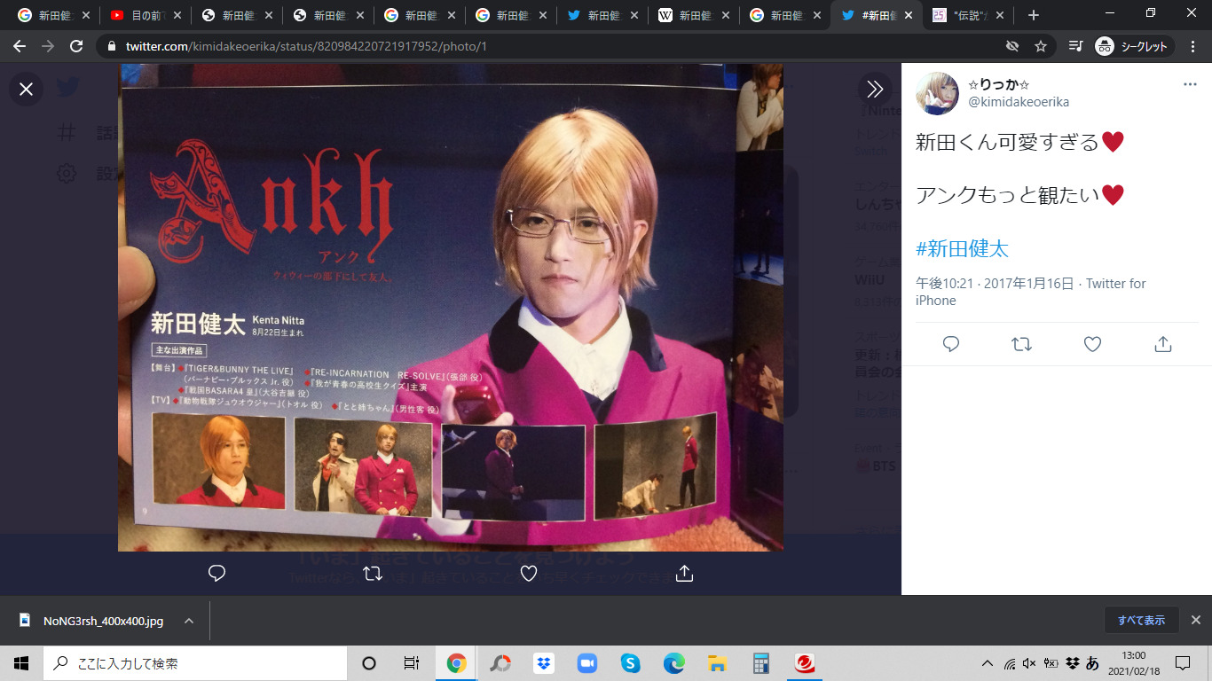1212x681 pixels.
Task: Retweet using the icon in right panel
Action: 1021,344
